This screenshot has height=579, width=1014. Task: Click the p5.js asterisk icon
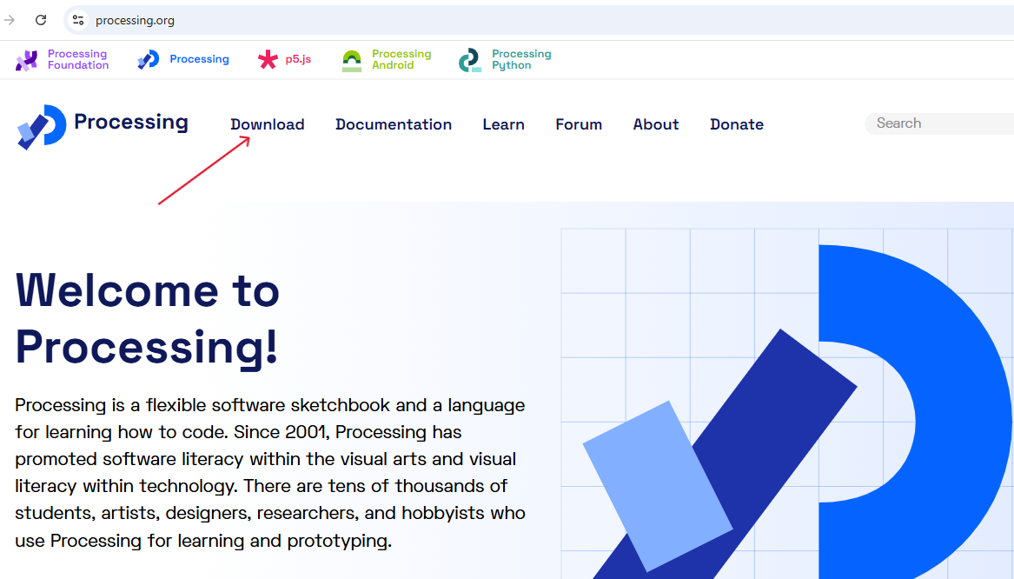click(268, 59)
